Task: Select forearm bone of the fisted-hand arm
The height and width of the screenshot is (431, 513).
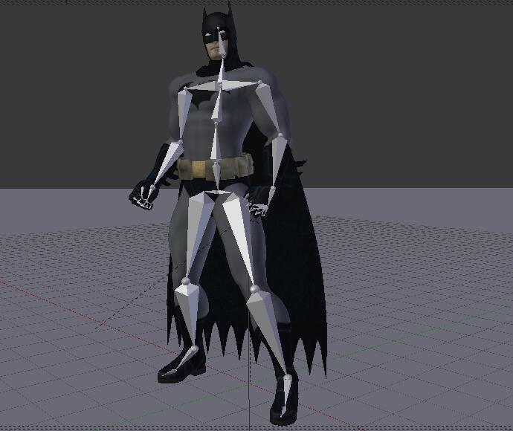Action: pos(170,163)
